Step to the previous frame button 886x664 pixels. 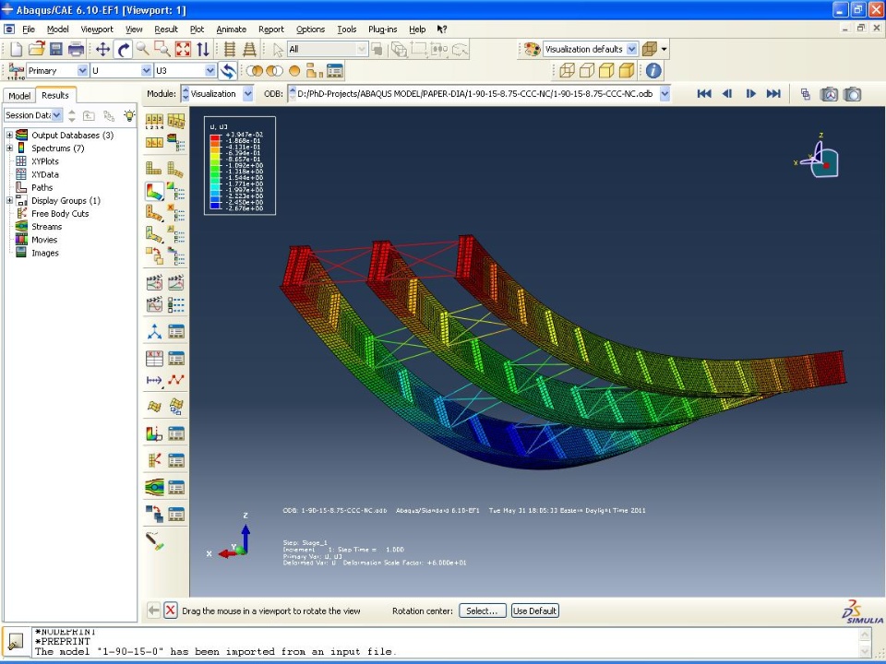727,94
